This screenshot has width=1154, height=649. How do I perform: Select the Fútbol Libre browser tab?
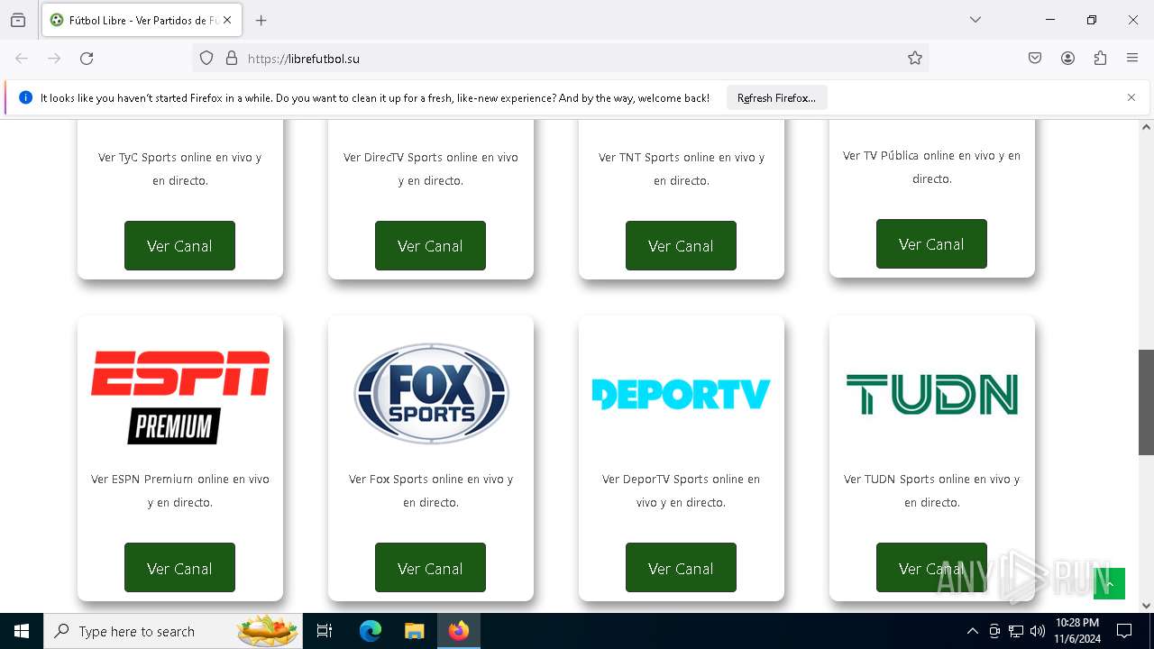pos(141,20)
